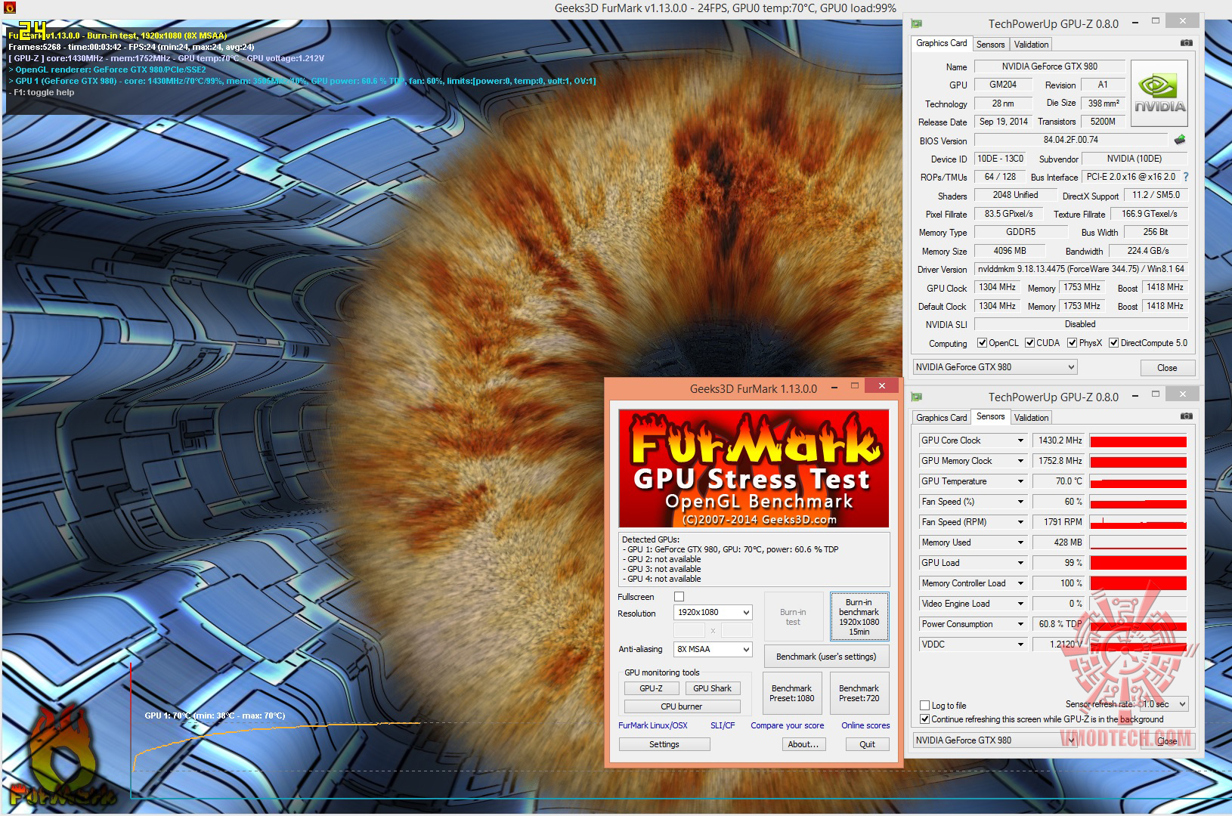Expand the VDDC sensor dropdown
1232x816 pixels.
coord(1020,644)
